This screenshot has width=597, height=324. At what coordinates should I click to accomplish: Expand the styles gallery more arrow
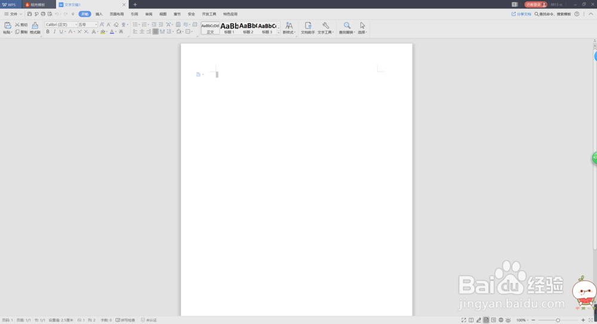click(x=279, y=33)
